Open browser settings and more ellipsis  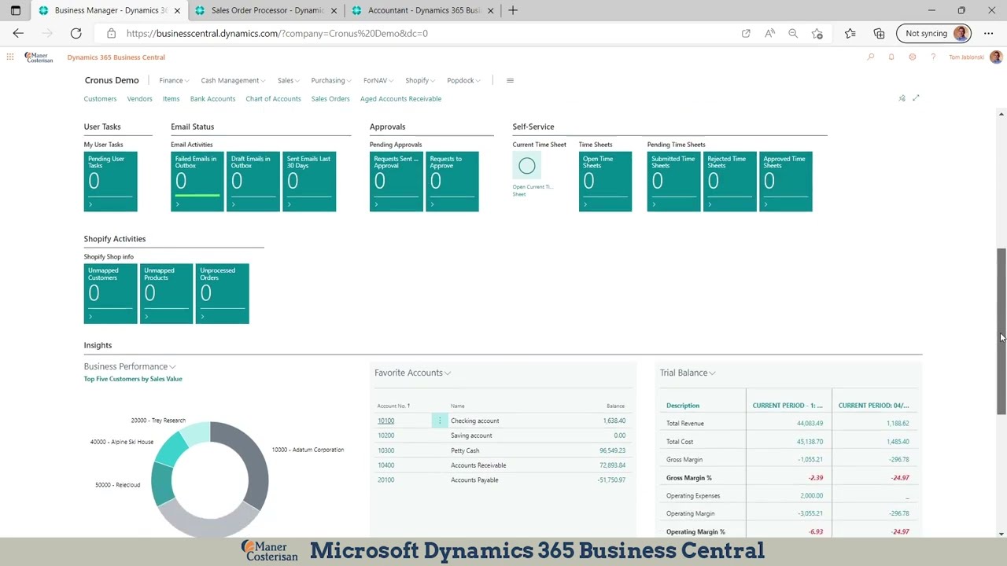(x=989, y=33)
